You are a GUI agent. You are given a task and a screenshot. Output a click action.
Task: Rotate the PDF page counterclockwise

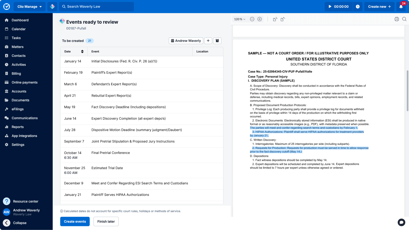pos(282,19)
